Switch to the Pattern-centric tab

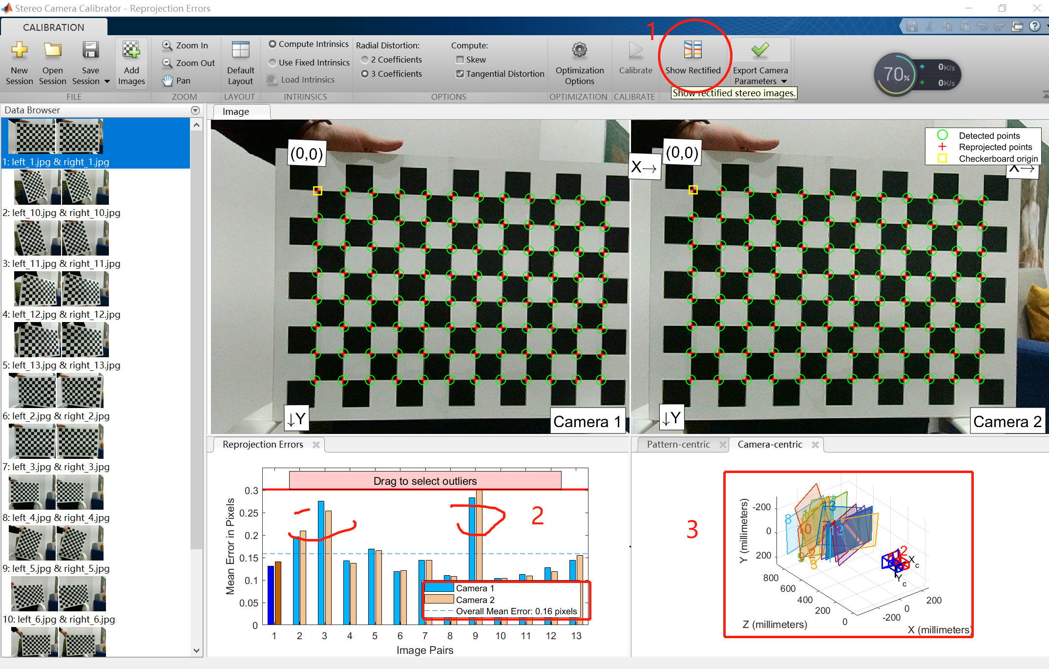point(678,444)
